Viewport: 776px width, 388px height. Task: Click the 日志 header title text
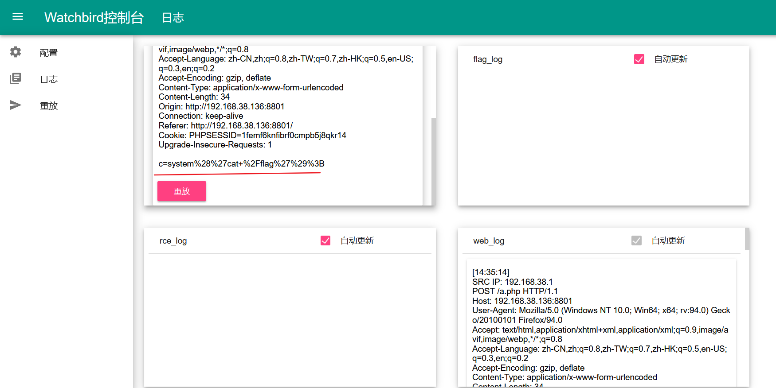point(173,17)
